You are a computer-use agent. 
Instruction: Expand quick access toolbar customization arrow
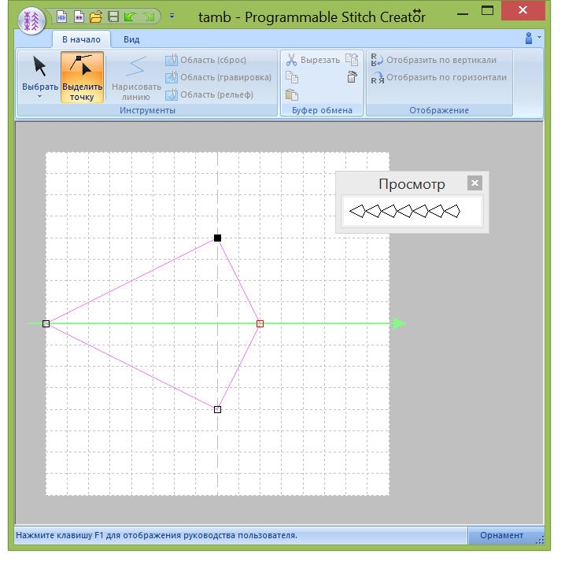coord(172,17)
